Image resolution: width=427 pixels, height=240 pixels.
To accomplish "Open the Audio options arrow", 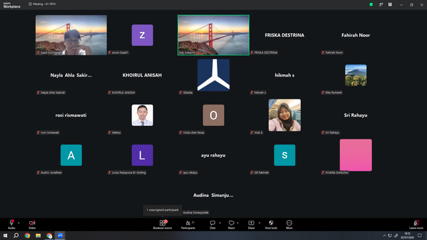I will click(x=19, y=223).
